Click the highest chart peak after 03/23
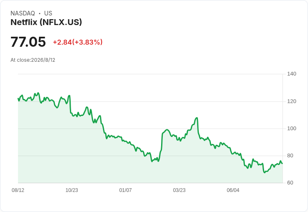Viewport: 308px width, 212px height. (x=197, y=118)
